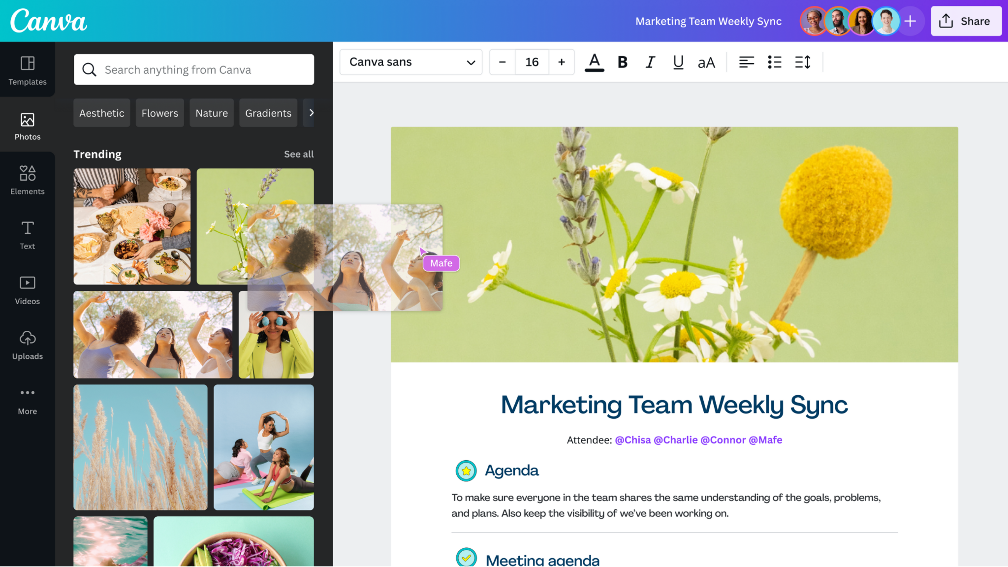
Task: Expand more photo category filters
Action: [x=312, y=113]
